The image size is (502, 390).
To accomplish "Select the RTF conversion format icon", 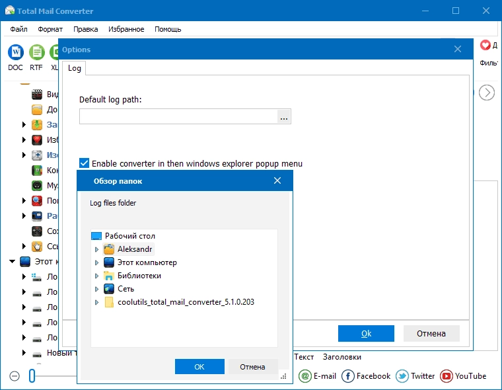I will point(37,52).
